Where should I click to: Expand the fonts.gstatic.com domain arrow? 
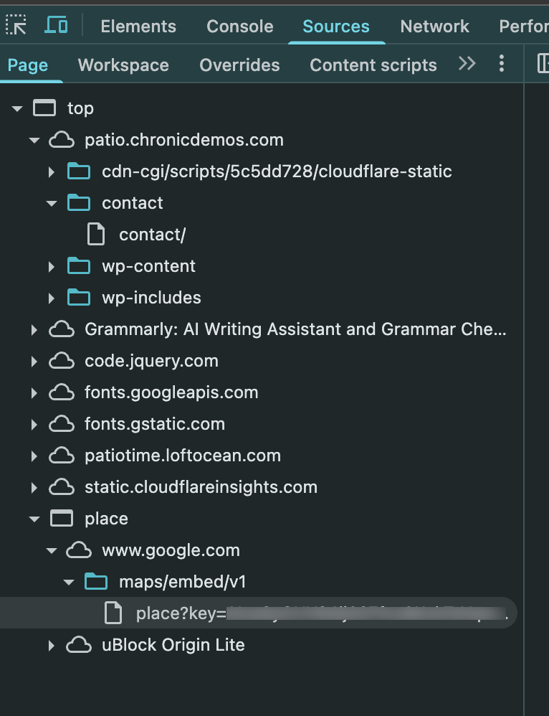[34, 424]
